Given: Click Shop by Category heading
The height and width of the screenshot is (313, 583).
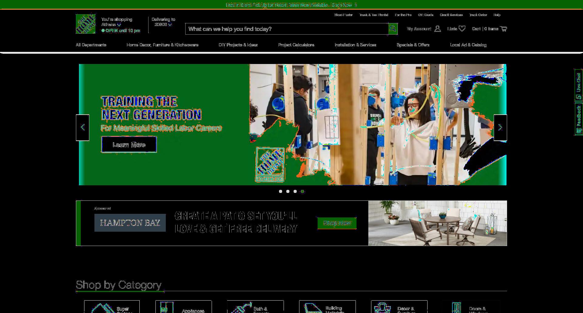Looking at the screenshot, I should (118, 285).
